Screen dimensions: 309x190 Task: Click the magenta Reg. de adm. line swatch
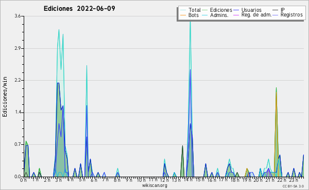coord(236,15)
